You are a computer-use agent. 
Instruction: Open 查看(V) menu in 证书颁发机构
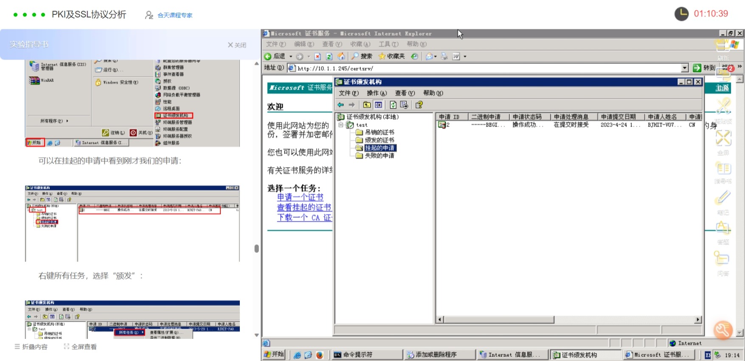point(405,93)
